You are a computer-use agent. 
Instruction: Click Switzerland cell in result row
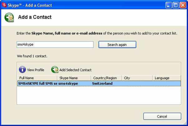coord(102,83)
